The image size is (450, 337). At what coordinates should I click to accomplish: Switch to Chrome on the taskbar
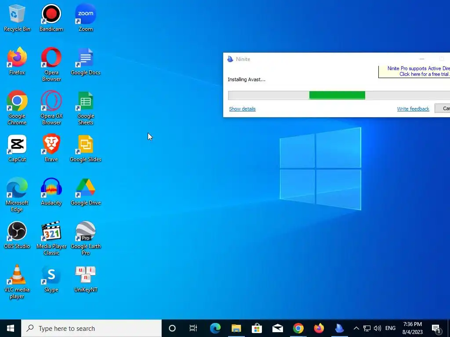pos(298,328)
